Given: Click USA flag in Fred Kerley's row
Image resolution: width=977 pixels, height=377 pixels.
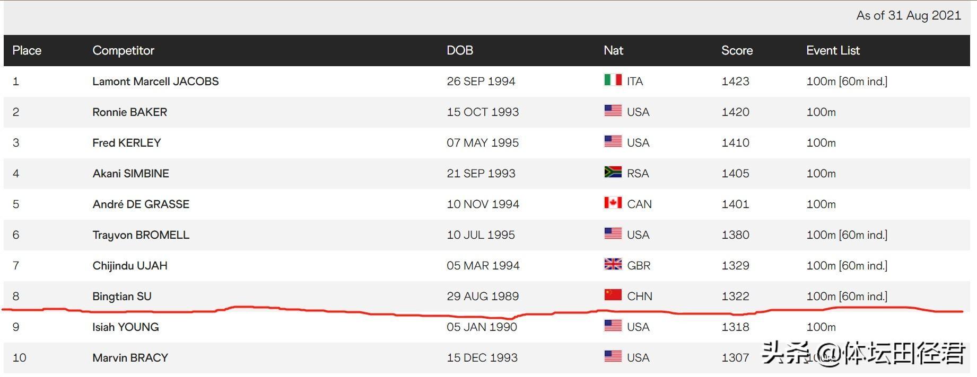Looking at the screenshot, I should pyautogui.click(x=613, y=141).
